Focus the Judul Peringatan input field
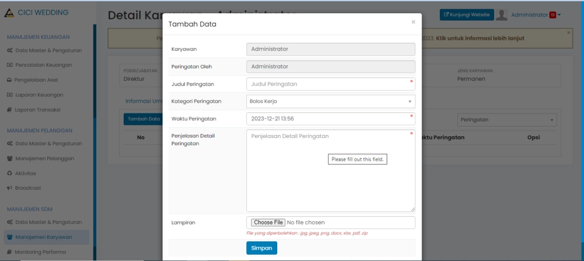Screen dimensions: 584x261 coord(330,84)
